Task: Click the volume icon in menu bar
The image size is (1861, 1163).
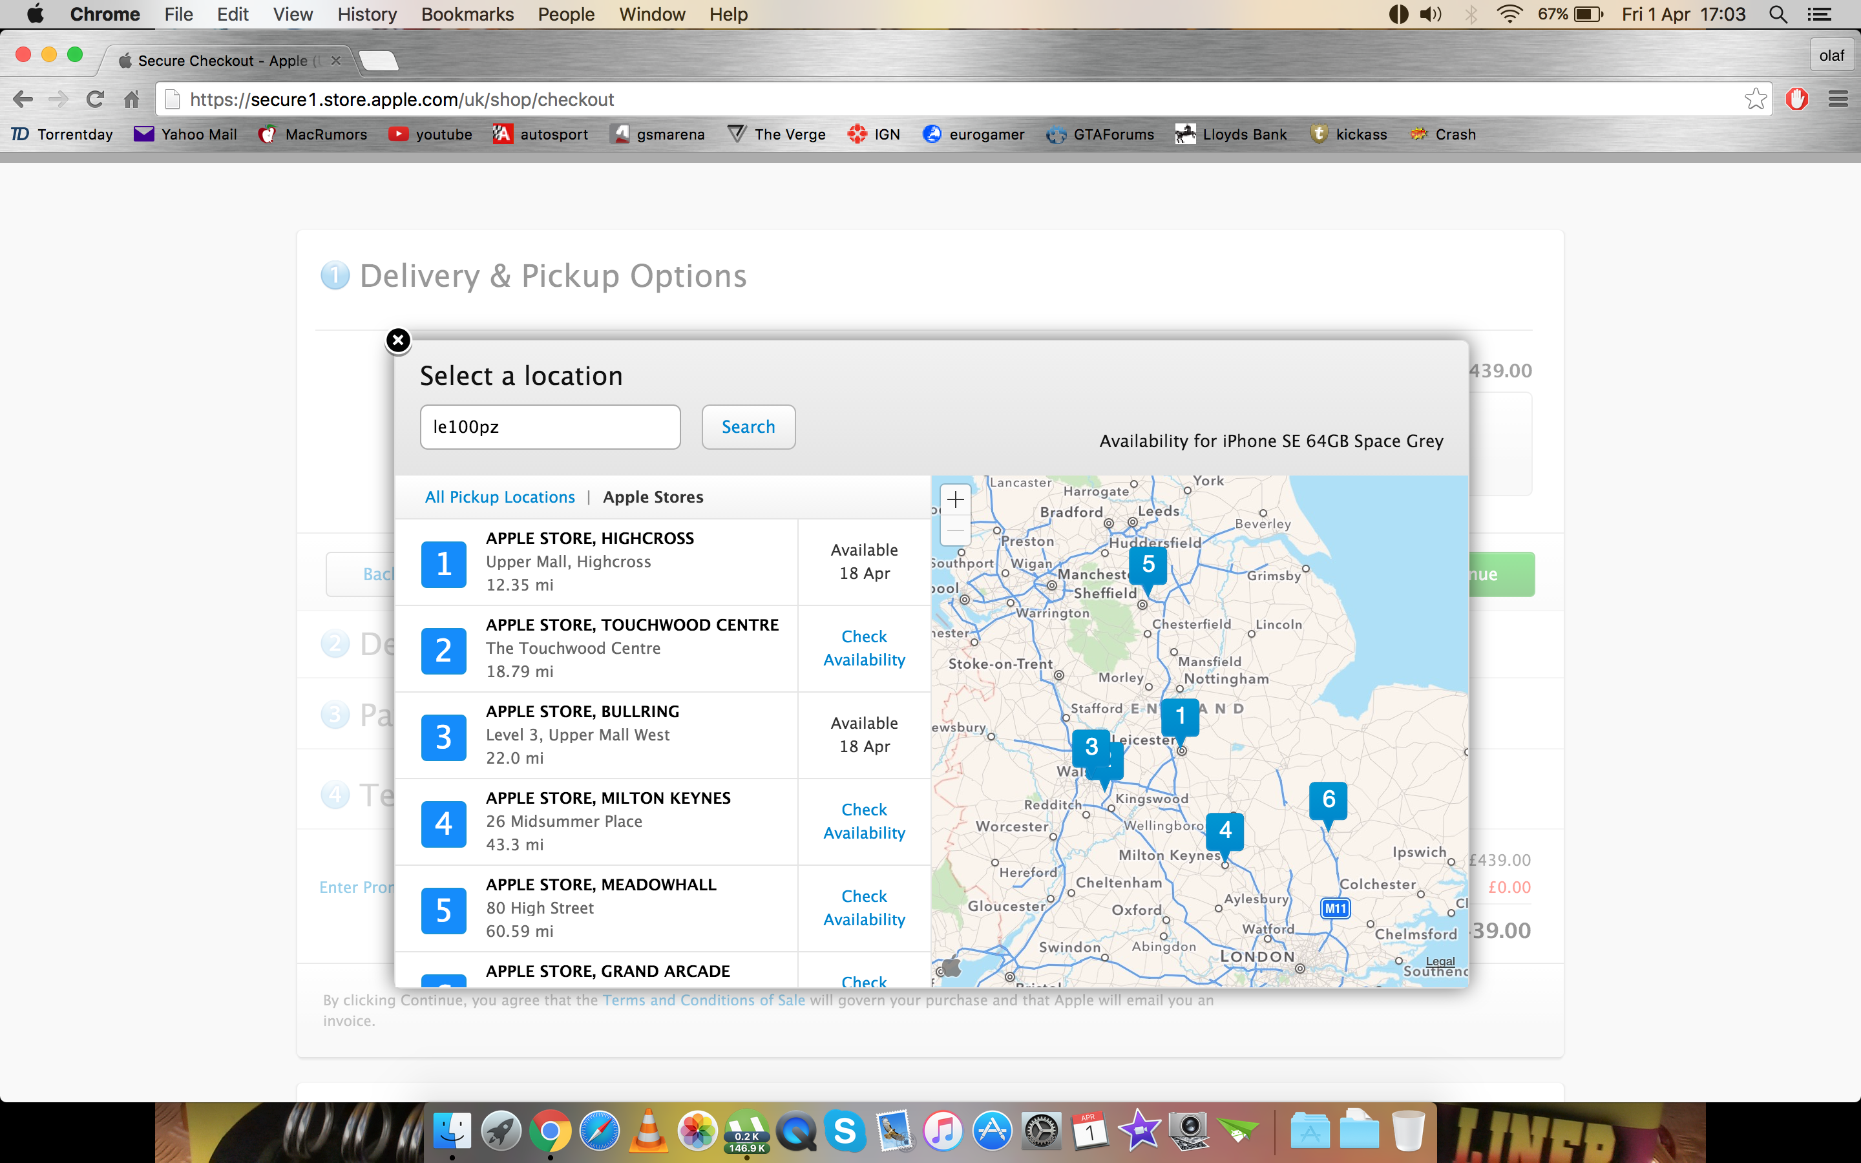Action: click(1431, 14)
